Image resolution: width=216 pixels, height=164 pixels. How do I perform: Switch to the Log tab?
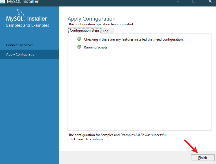(x=108, y=31)
